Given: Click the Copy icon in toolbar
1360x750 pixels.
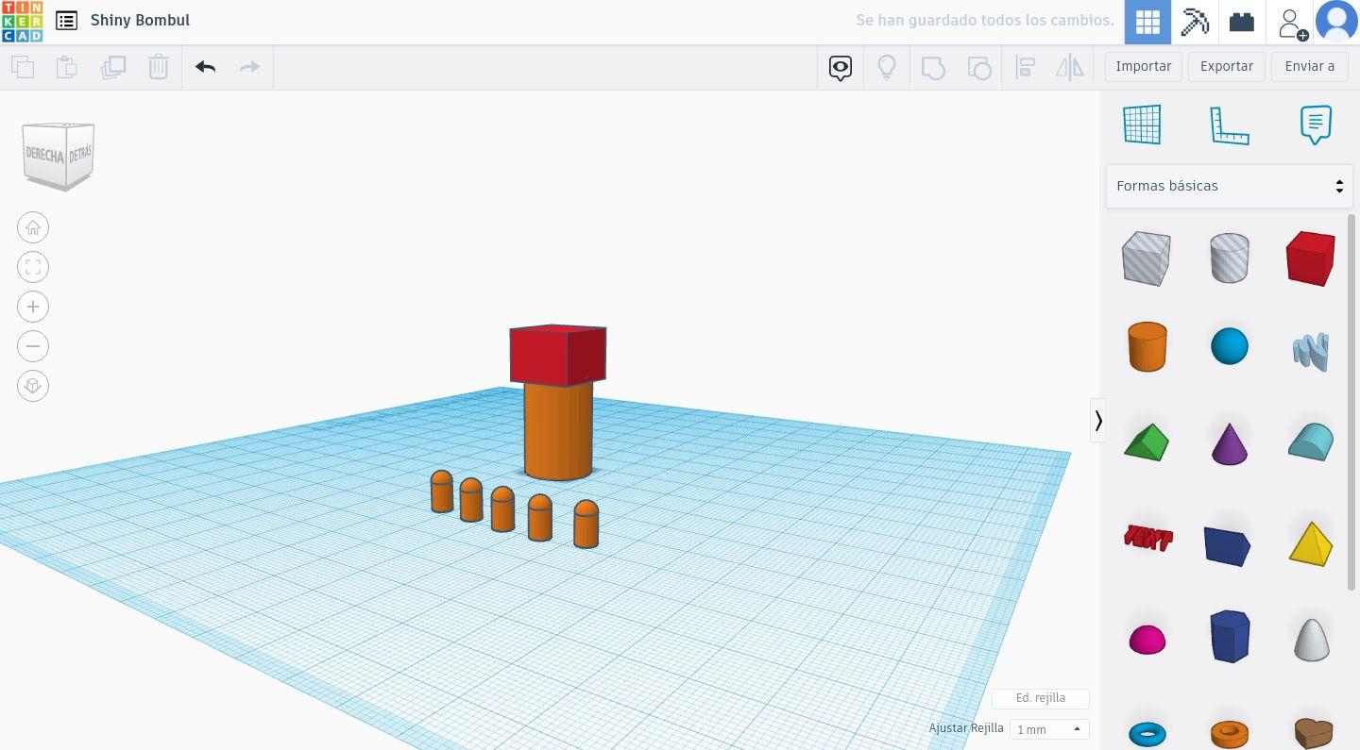Looking at the screenshot, I should click(x=23, y=67).
